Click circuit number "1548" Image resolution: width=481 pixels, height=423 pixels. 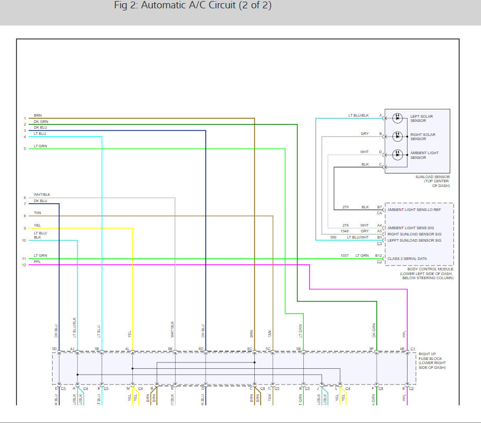point(344,231)
